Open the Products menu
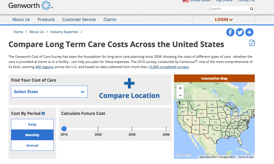 [x=46, y=19]
